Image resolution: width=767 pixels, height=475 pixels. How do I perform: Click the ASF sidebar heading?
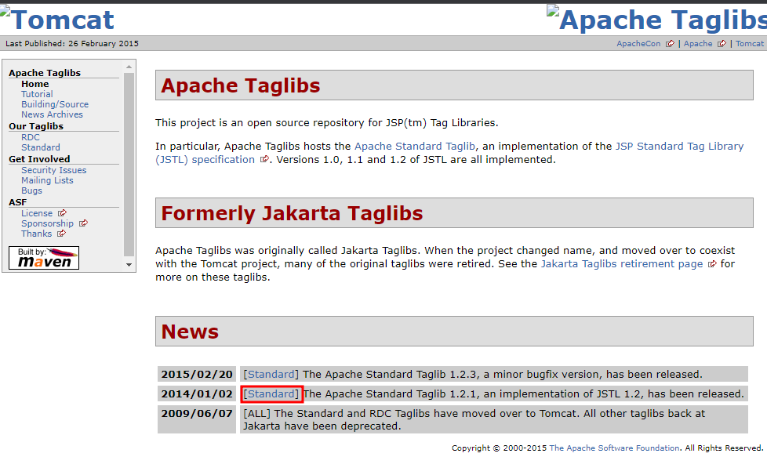pyautogui.click(x=17, y=202)
